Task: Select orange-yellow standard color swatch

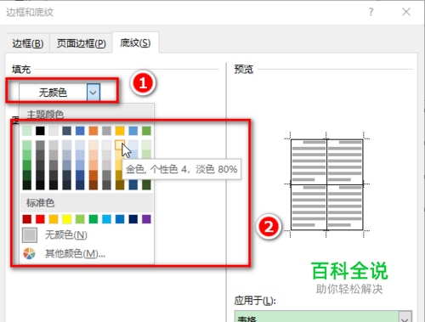Action: (54, 219)
